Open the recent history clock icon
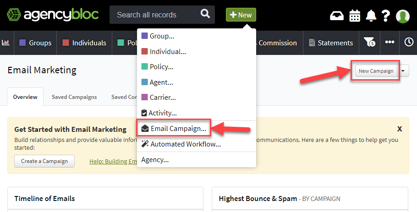Image resolution: width=417 pixels, height=212 pixels. tap(409, 42)
